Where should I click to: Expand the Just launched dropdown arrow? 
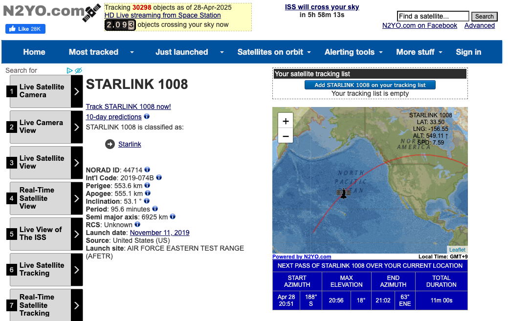[x=222, y=52]
